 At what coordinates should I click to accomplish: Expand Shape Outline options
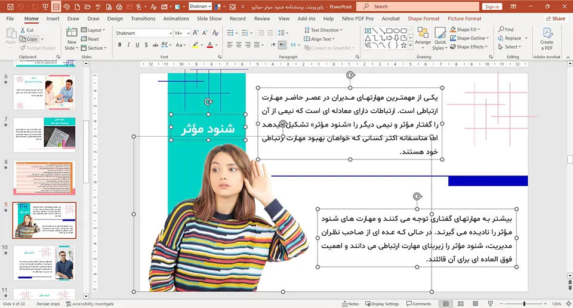click(x=470, y=38)
